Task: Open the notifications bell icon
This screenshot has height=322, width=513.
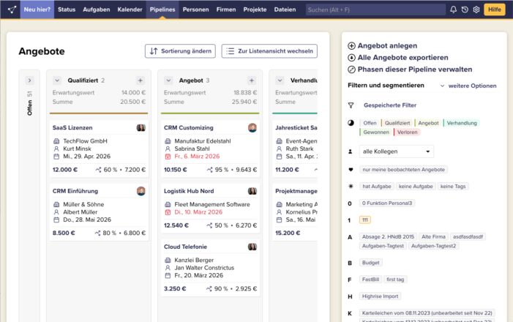Action: pos(453,10)
